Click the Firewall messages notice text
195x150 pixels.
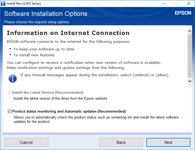[x=95, y=75]
